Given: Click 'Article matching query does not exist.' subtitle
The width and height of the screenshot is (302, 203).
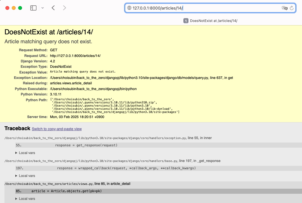Looking at the screenshot, I should [48, 41].
